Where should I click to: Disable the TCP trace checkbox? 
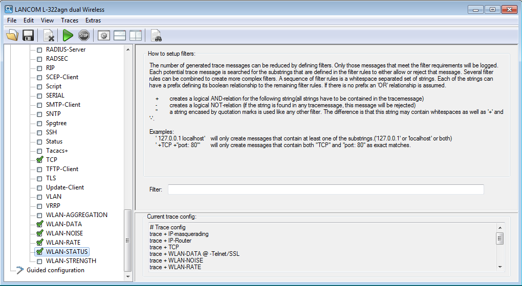tap(39, 160)
